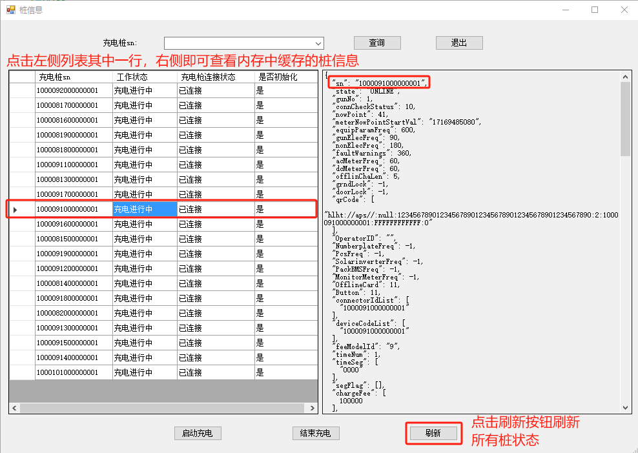Click the JSON panel vertical scrollbar thumb
This screenshot has height=453, width=638.
pyautogui.click(x=625, y=119)
